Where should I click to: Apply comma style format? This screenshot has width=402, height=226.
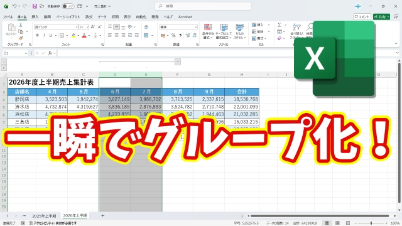coord(180,35)
